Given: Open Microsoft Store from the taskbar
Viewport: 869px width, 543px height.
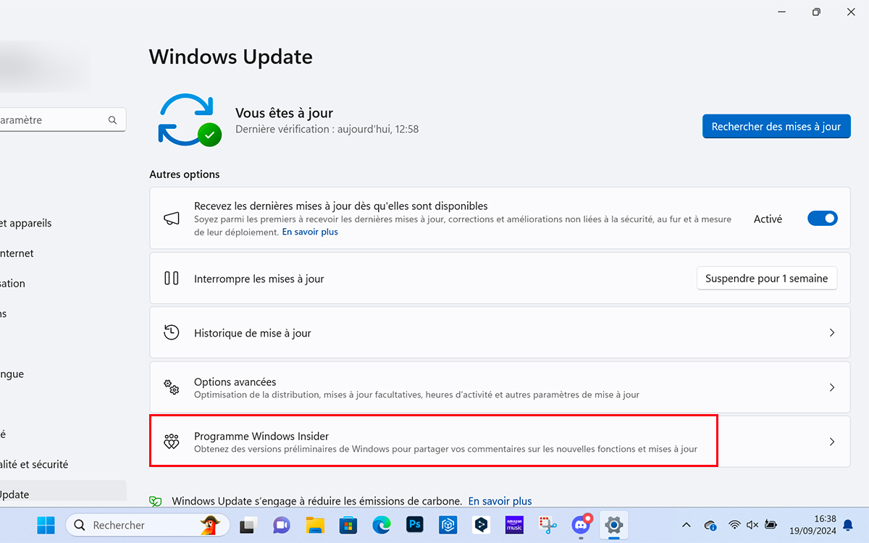Looking at the screenshot, I should (348, 525).
